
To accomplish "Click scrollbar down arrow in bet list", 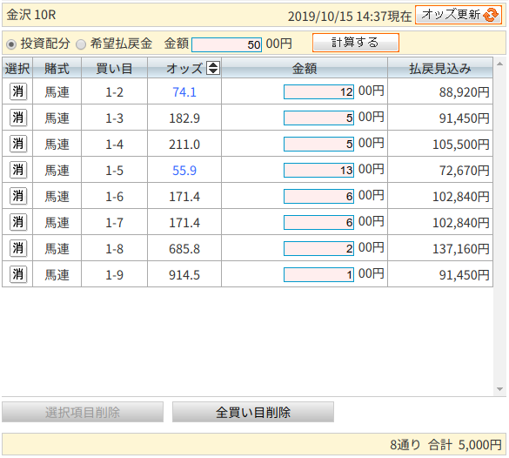I will tap(499, 389).
